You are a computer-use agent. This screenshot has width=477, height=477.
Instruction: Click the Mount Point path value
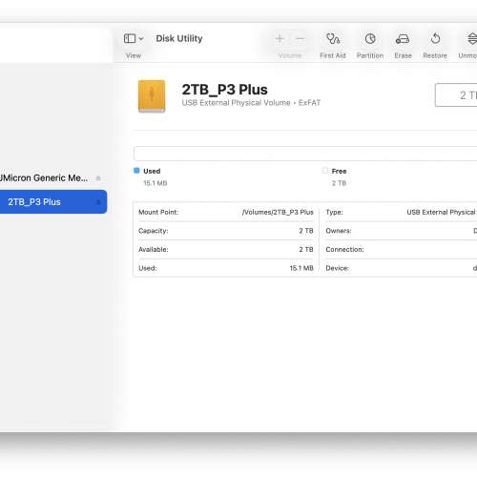click(x=278, y=212)
